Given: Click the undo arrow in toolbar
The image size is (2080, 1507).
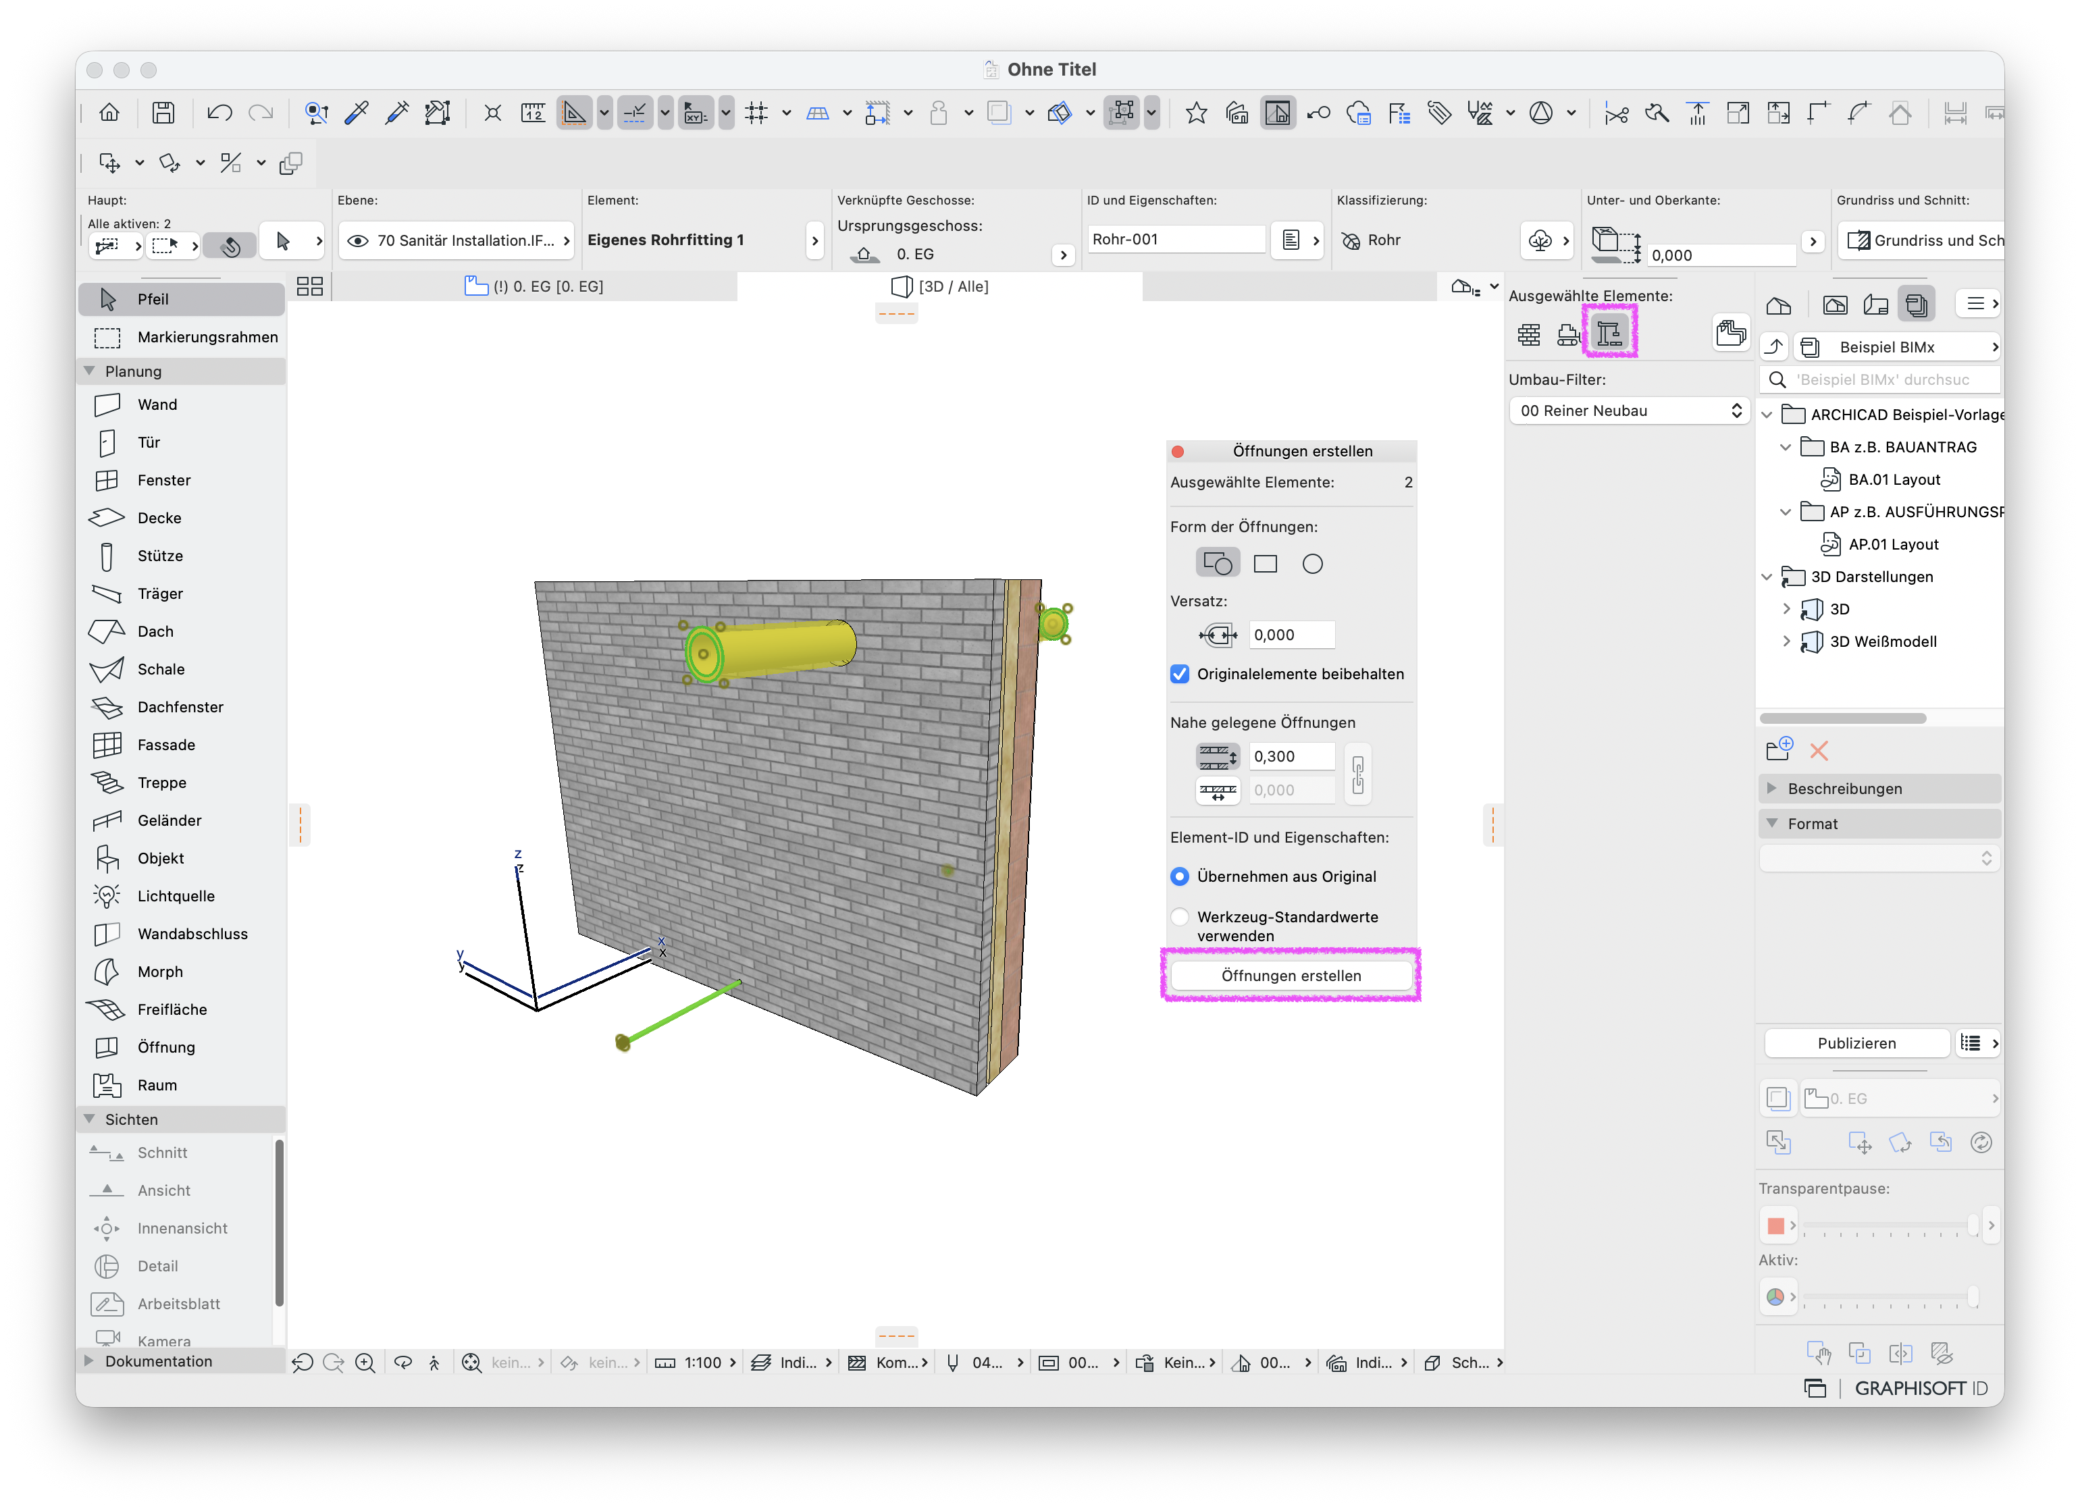Looking at the screenshot, I should pos(219,113).
